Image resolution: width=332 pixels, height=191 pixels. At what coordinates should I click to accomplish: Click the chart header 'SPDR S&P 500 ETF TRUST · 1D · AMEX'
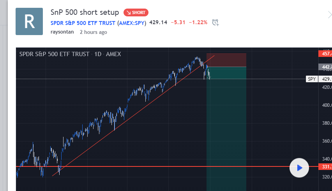tap(70, 54)
